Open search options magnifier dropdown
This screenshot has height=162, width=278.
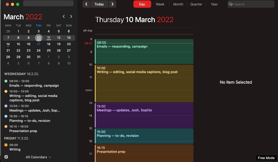pos(231,4)
